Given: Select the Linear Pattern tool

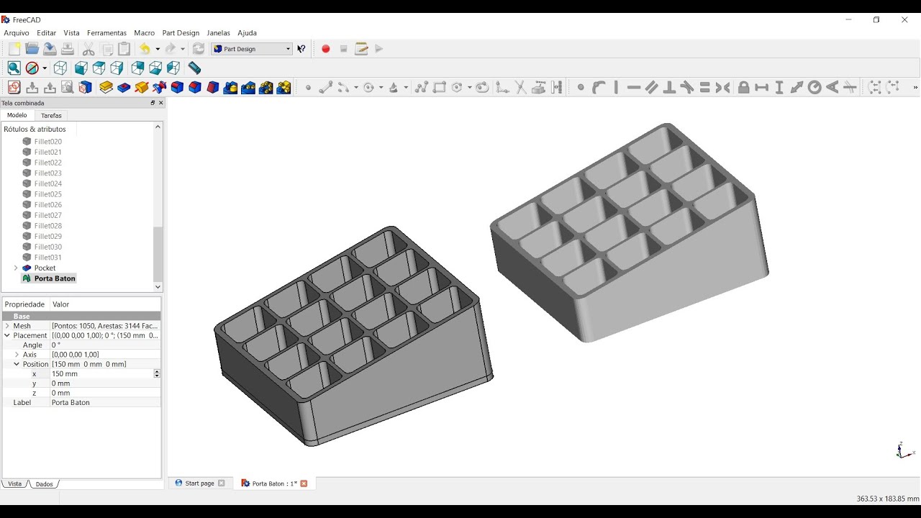Looking at the screenshot, I should tap(248, 88).
